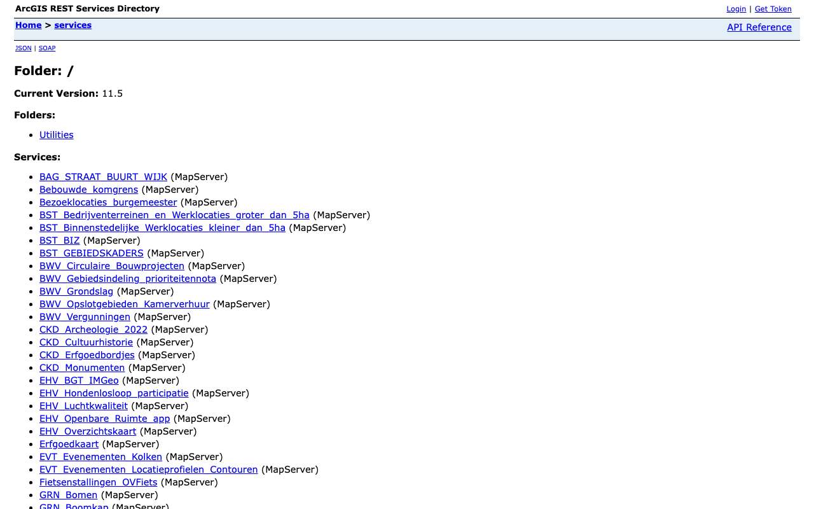
Task: Open the BST_GEBIEDSKADERS service
Action: coord(92,253)
